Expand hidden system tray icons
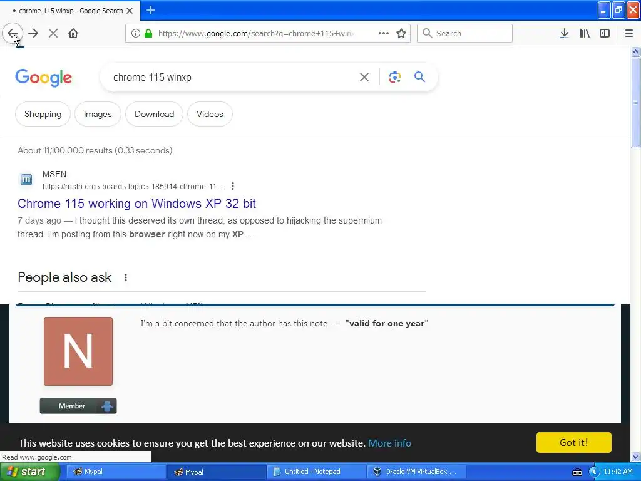 click(x=594, y=472)
